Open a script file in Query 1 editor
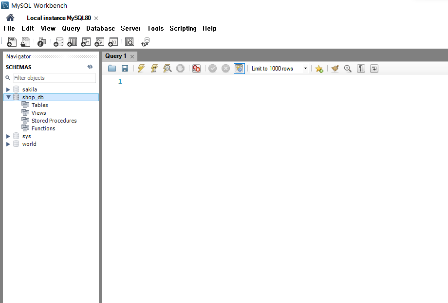 click(x=112, y=69)
